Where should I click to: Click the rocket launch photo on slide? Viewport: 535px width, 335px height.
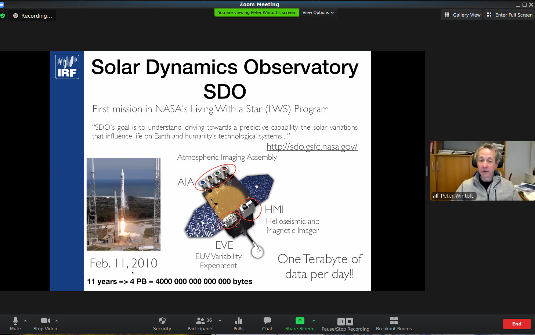click(123, 204)
